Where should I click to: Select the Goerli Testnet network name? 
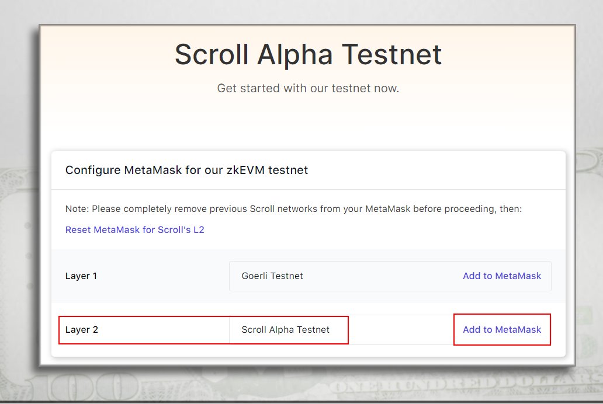(x=272, y=276)
